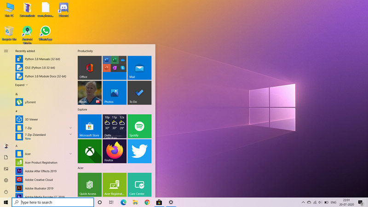Open Microsoft Store from taskbar

click(159, 202)
